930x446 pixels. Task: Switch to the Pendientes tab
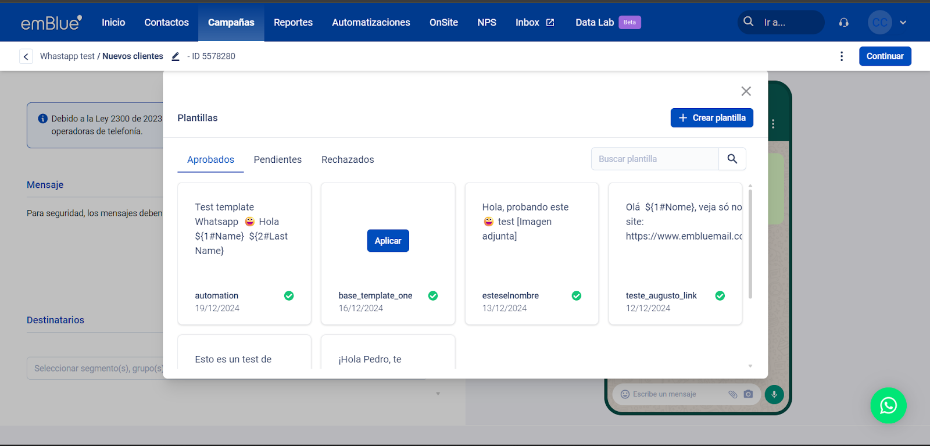277,160
